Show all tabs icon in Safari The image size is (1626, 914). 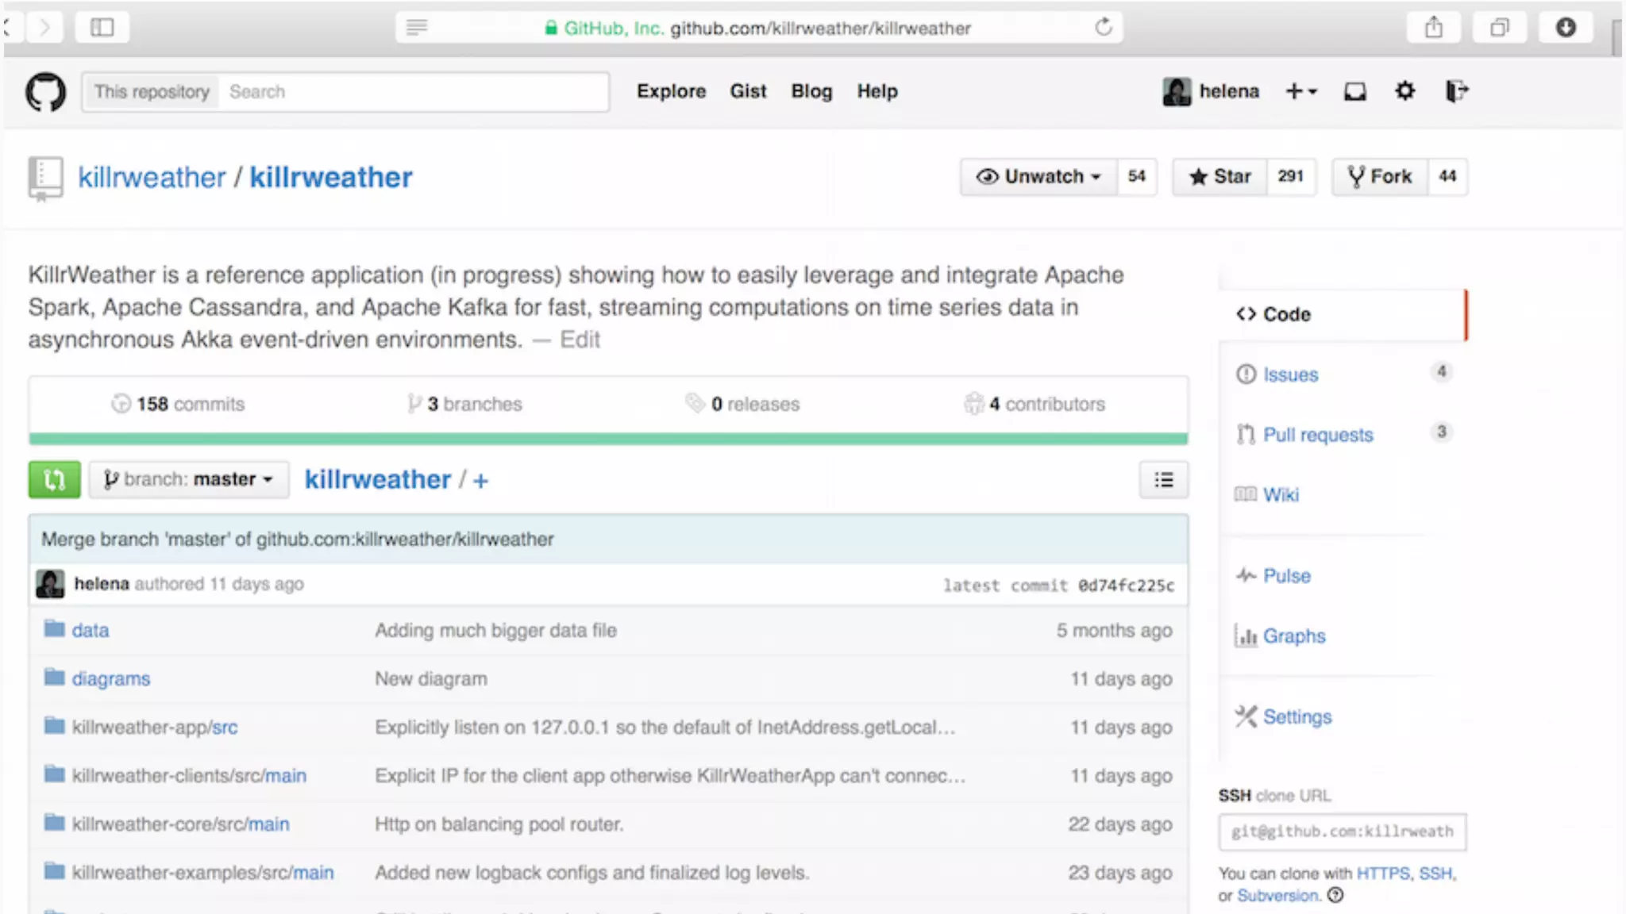pyautogui.click(x=1499, y=28)
